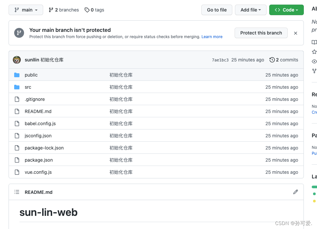Open the Learn more link
Viewport: 317px width, 229px height.
point(212,36)
